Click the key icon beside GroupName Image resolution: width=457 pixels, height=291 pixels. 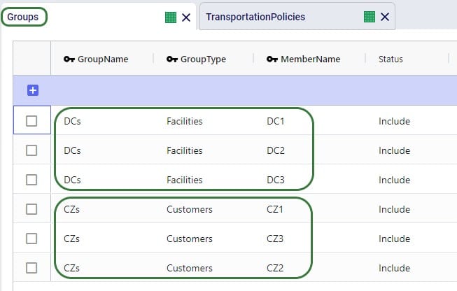point(69,59)
